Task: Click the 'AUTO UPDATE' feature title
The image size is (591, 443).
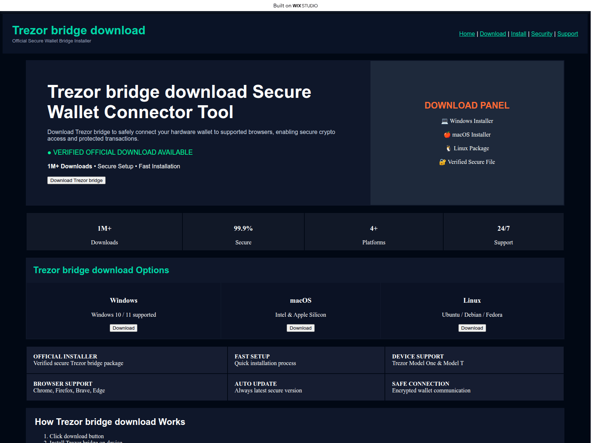Action: coord(256,384)
